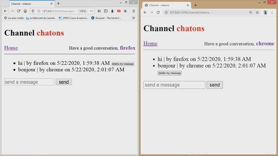Open the zoom magnifier in Chrome's address bar
The width and height of the screenshot is (278, 156).
pos(251,13)
